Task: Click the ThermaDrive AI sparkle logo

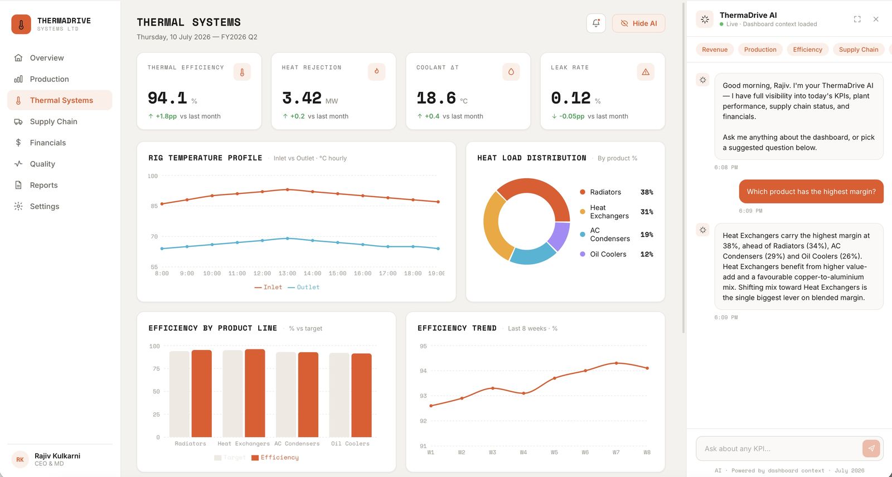Action: (x=705, y=19)
